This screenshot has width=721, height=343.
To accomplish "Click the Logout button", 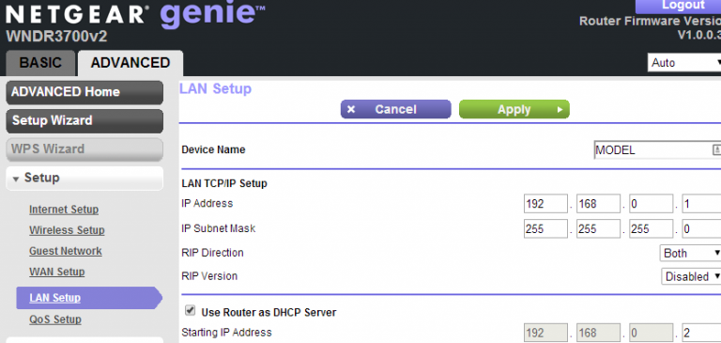I will click(x=678, y=6).
